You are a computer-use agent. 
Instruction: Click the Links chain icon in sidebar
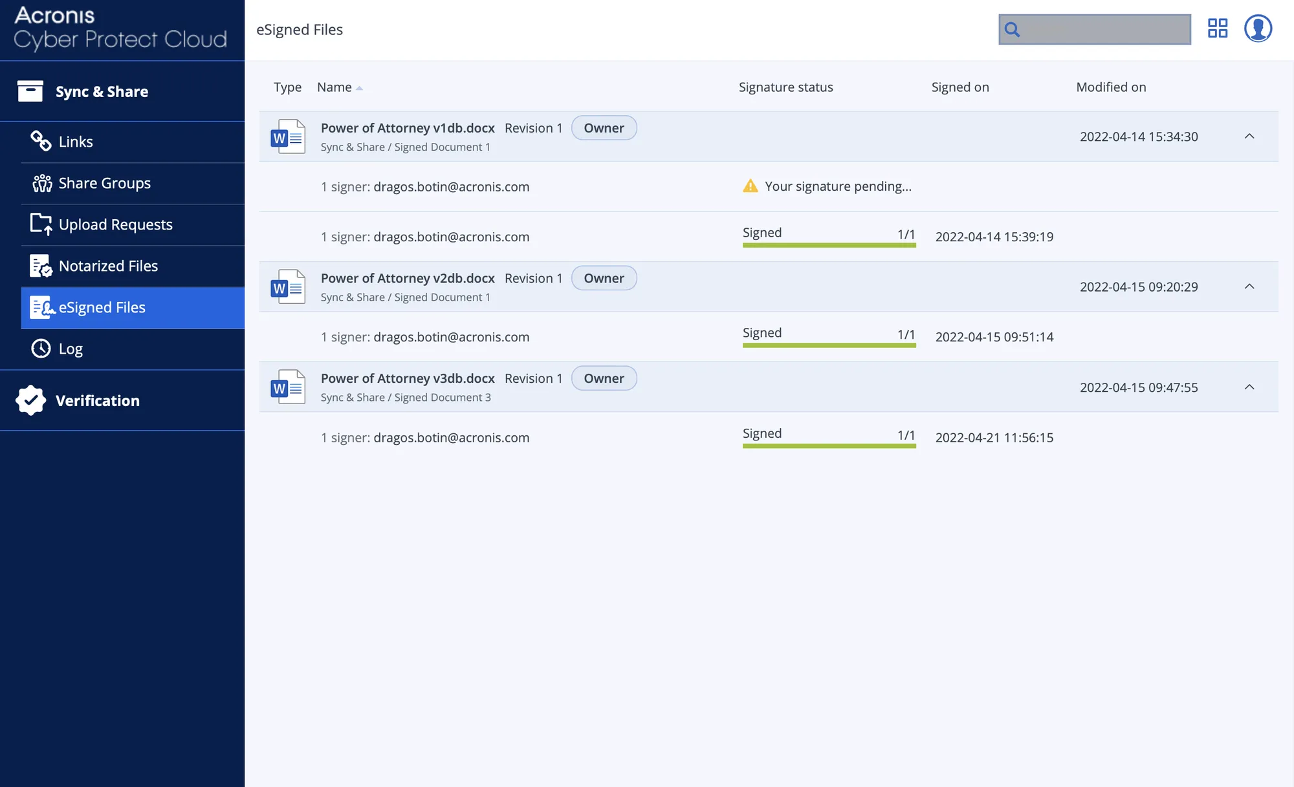coord(41,141)
